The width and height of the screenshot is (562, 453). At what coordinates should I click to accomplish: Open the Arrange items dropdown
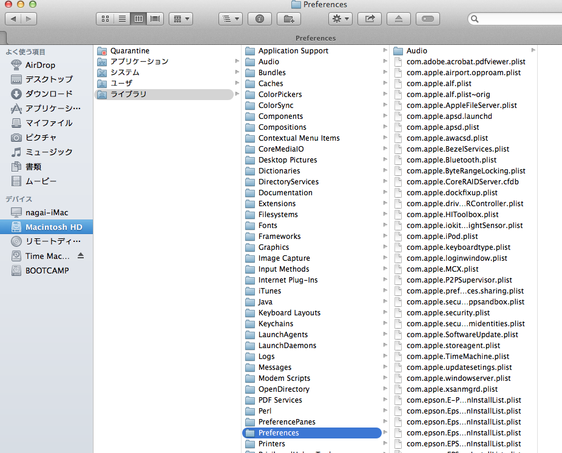point(181,19)
